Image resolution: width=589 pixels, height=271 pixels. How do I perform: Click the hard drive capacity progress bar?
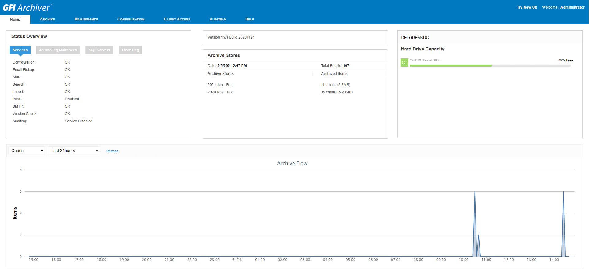click(490, 65)
